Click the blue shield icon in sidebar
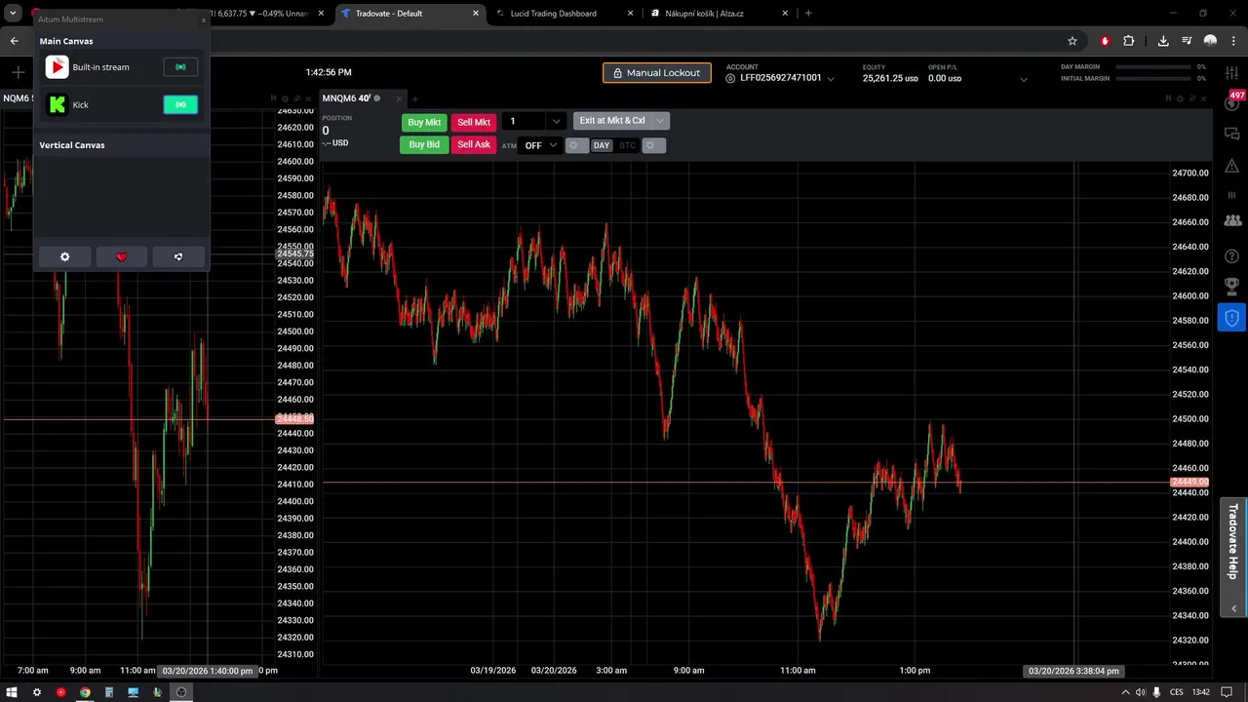The width and height of the screenshot is (1248, 702). click(x=1232, y=318)
